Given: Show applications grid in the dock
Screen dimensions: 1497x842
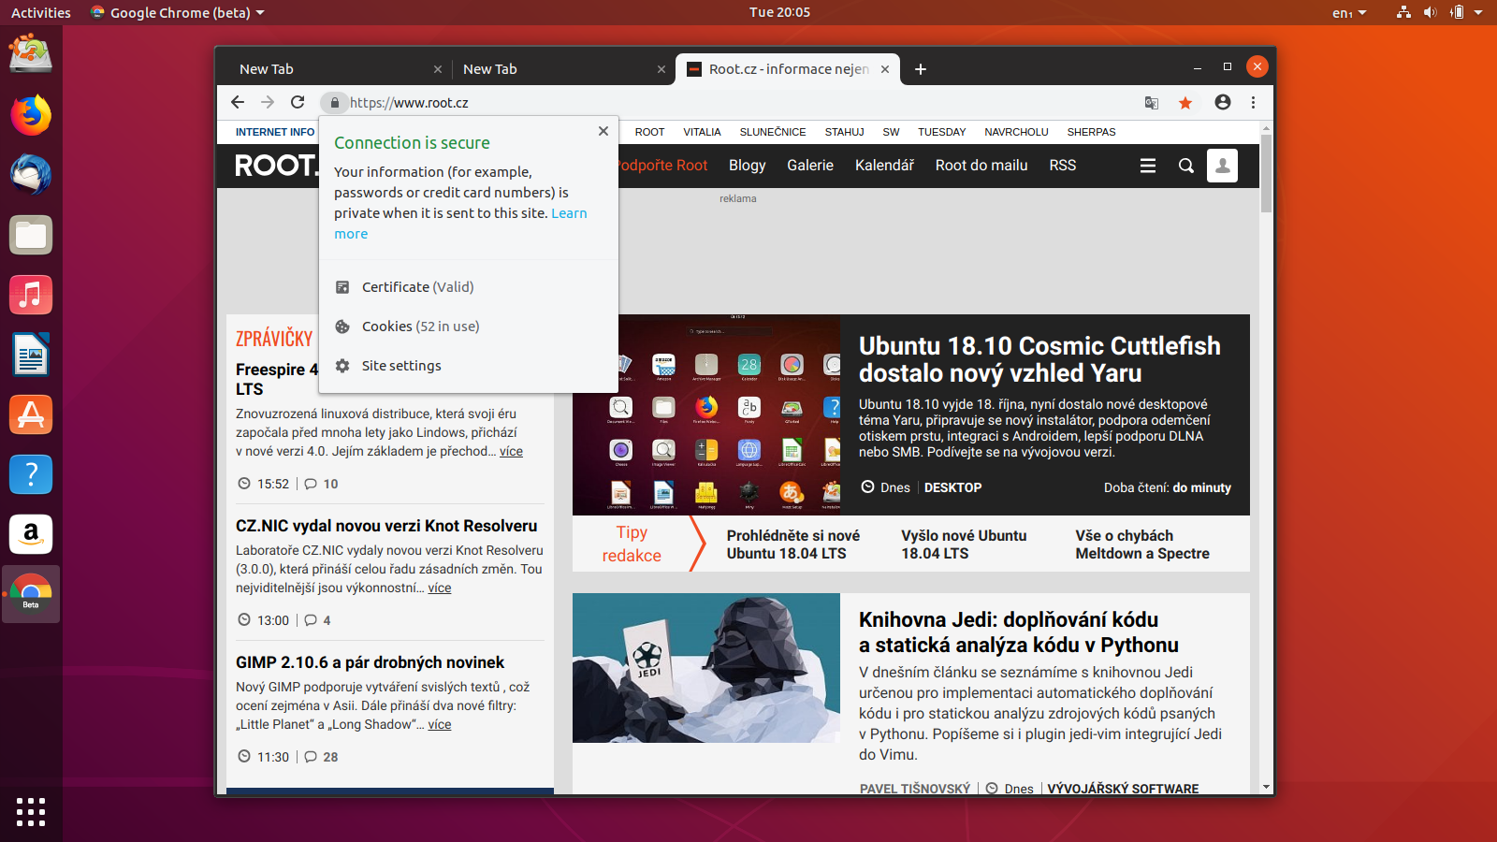Looking at the screenshot, I should point(31,813).
